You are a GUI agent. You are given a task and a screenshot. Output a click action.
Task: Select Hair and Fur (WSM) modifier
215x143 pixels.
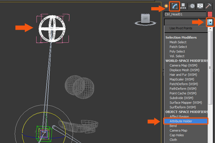183,75
